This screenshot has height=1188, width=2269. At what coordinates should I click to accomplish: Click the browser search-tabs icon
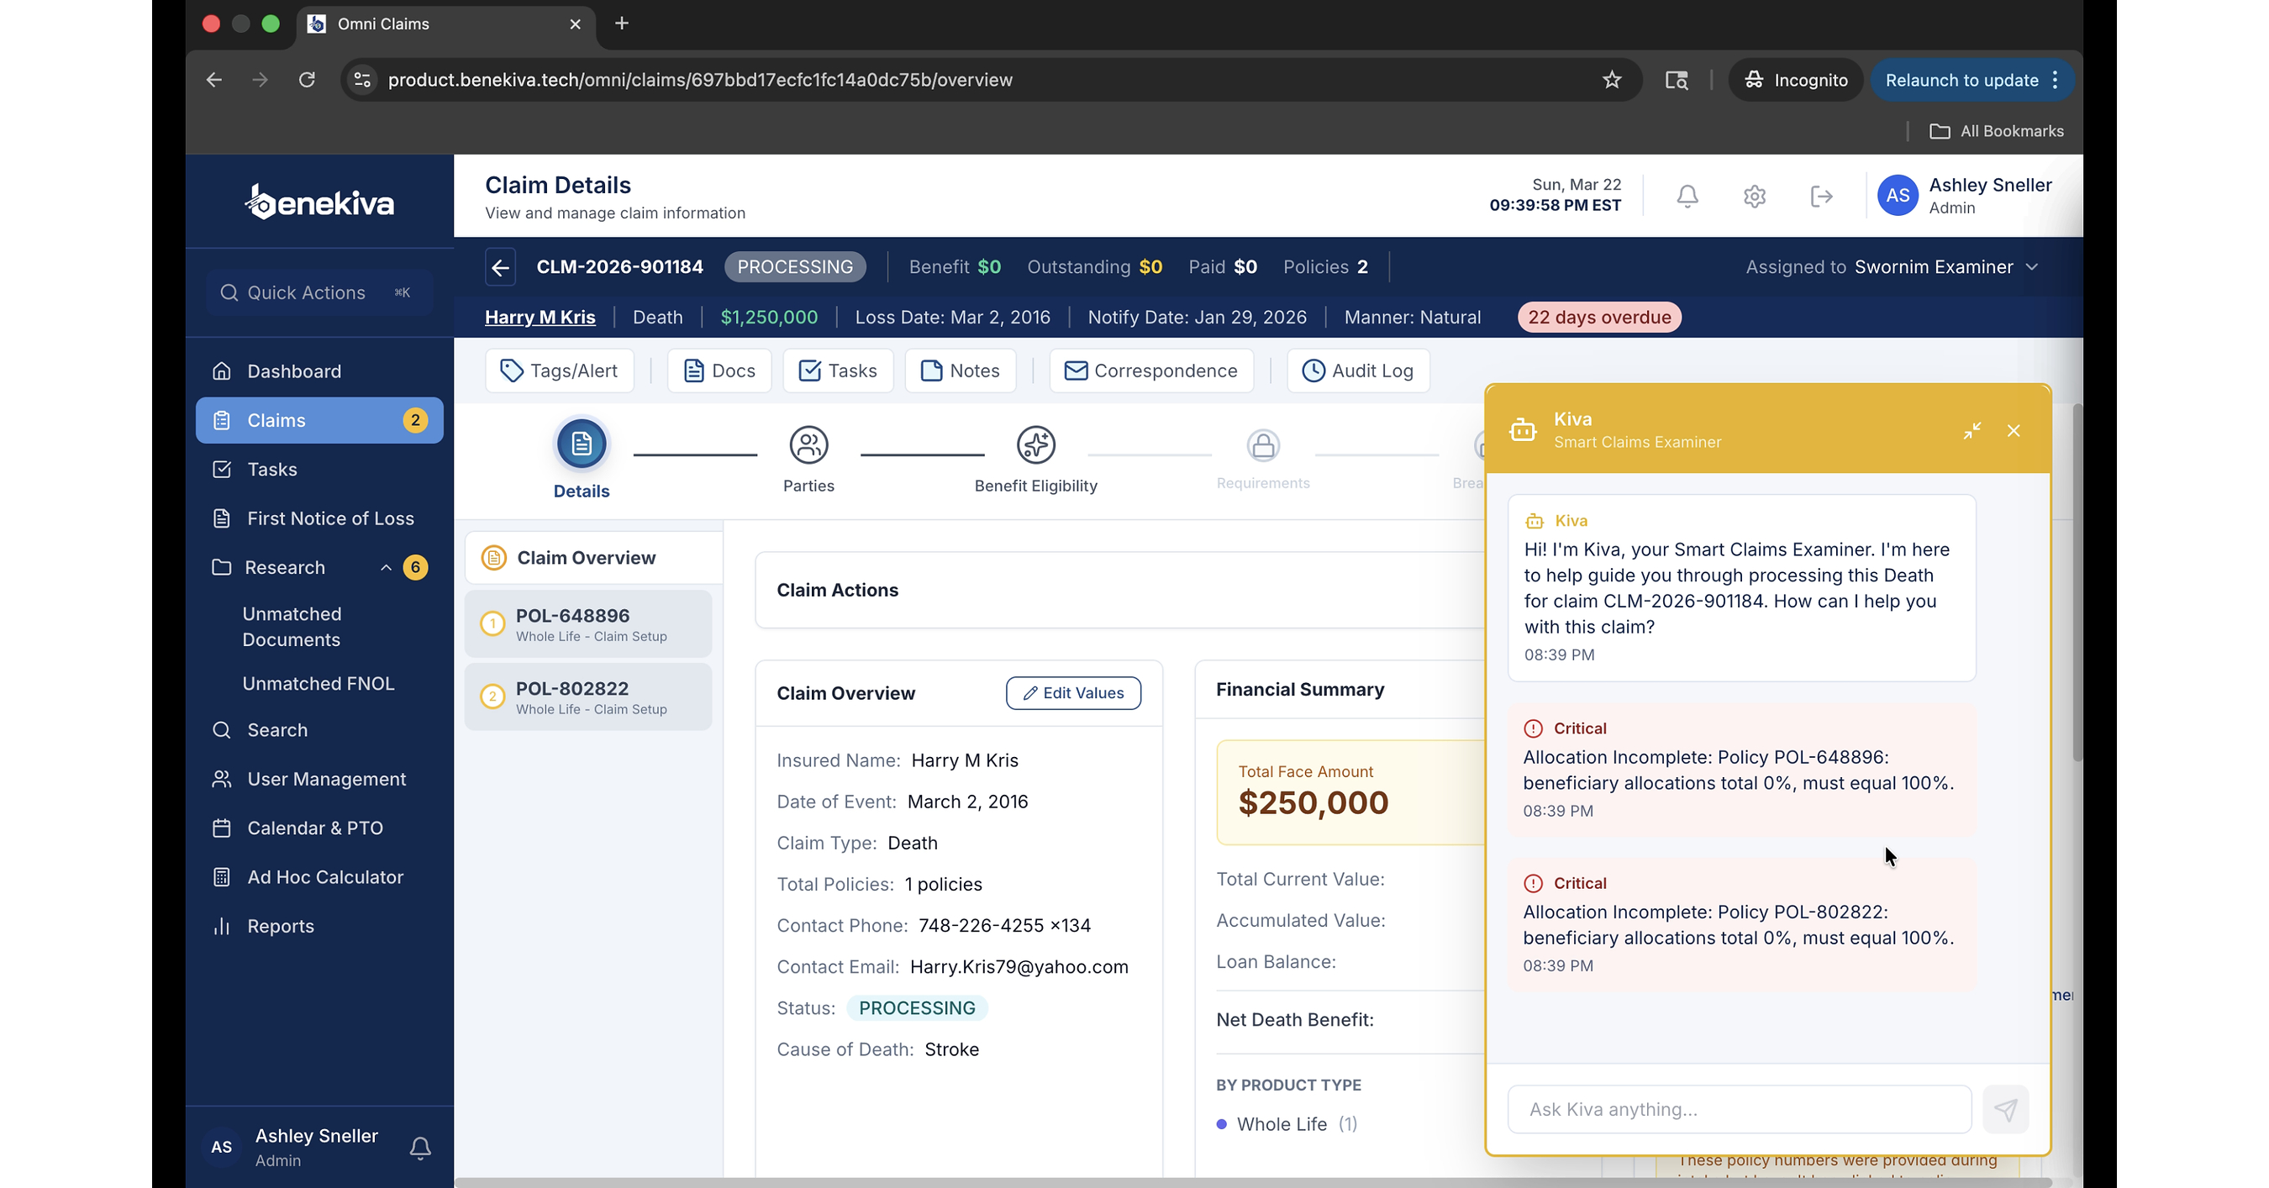(1677, 80)
